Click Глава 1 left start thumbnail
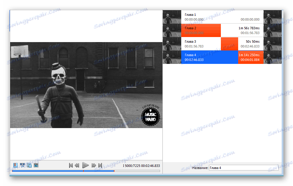 172,17
